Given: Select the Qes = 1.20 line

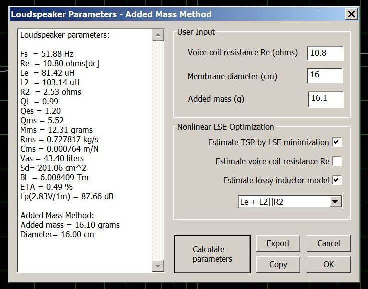Looking at the screenshot, I should pos(41,111).
